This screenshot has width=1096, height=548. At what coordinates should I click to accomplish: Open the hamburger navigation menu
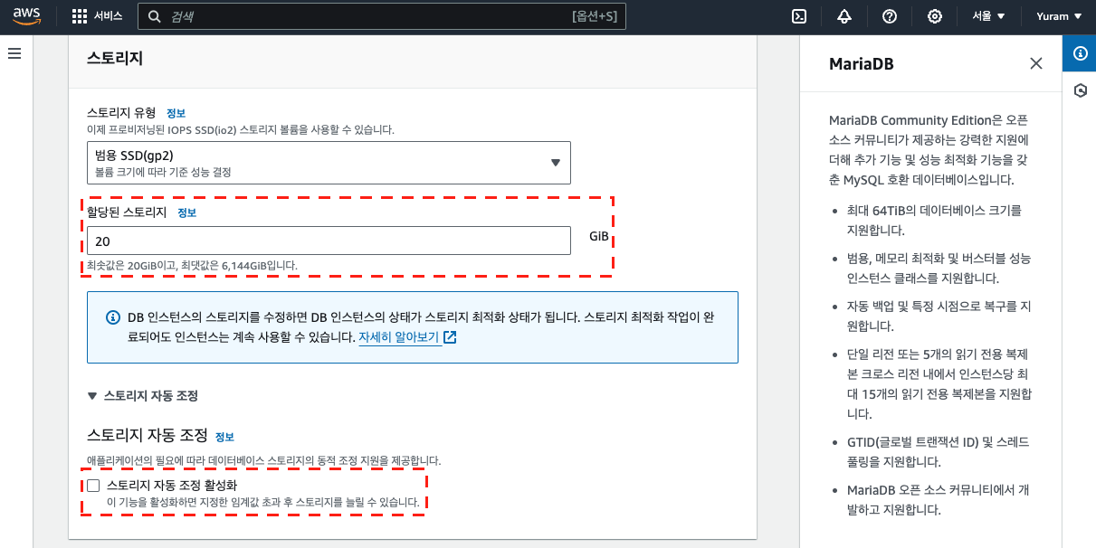pyautogui.click(x=14, y=54)
